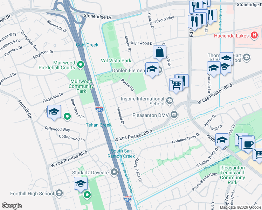The width and height of the screenshot is (262, 210).
Task: Open the coffee cup marker near Hopyard
Action: pyautogui.click(x=248, y=145)
